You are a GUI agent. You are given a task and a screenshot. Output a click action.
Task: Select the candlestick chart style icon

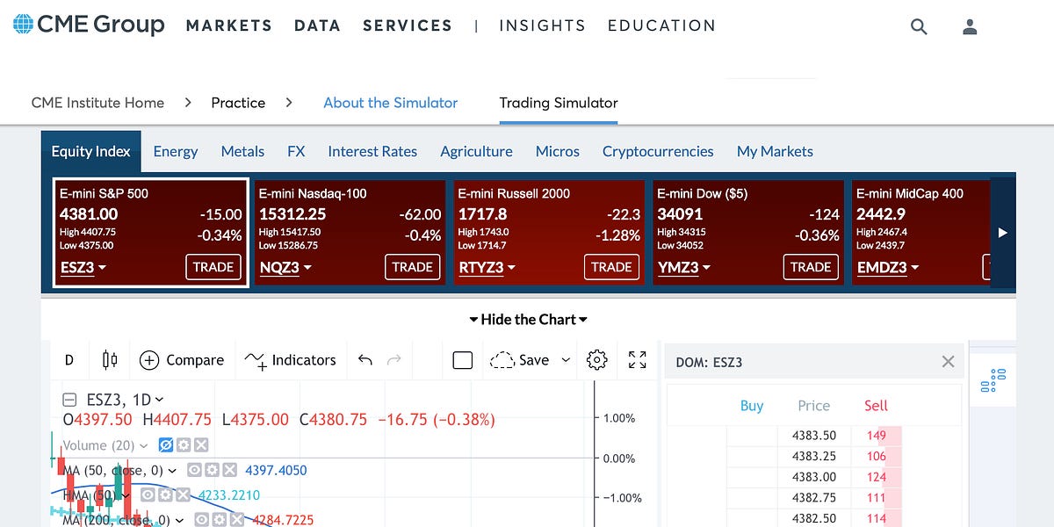107,360
